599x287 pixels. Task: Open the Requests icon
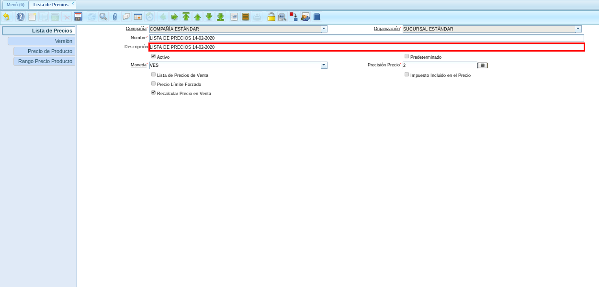[x=305, y=17]
